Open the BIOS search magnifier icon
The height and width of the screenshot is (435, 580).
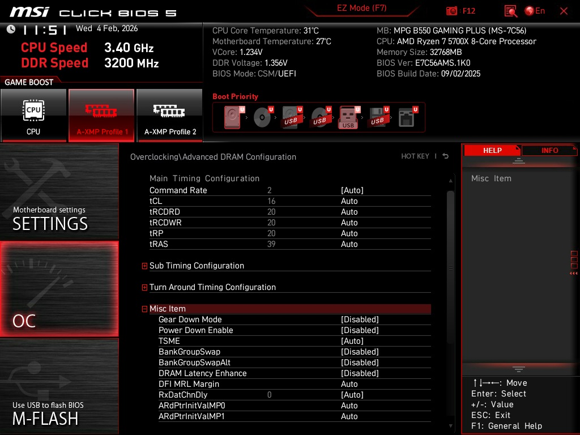[x=510, y=11]
